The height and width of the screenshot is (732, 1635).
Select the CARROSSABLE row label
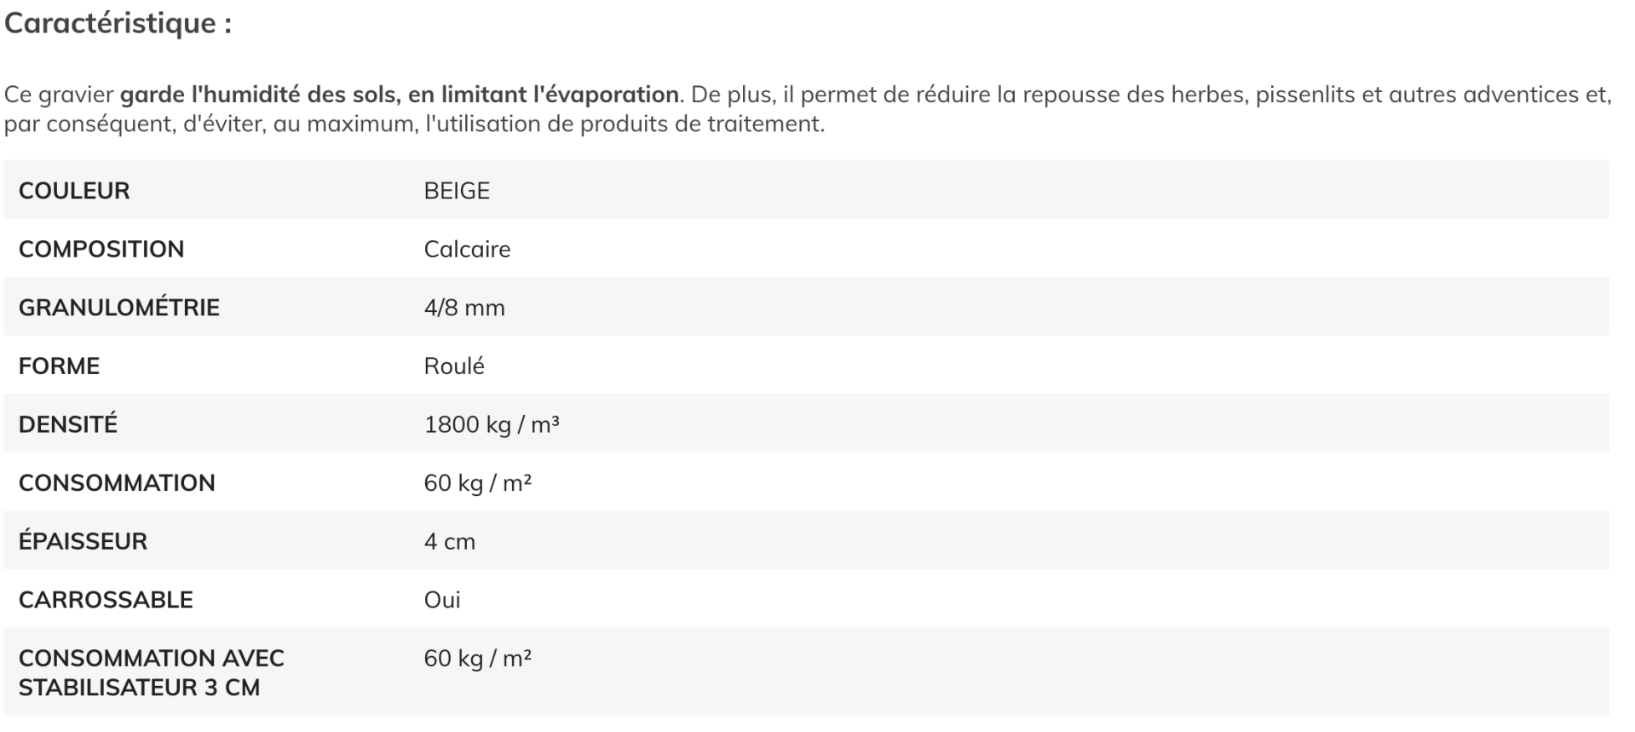coord(106,600)
